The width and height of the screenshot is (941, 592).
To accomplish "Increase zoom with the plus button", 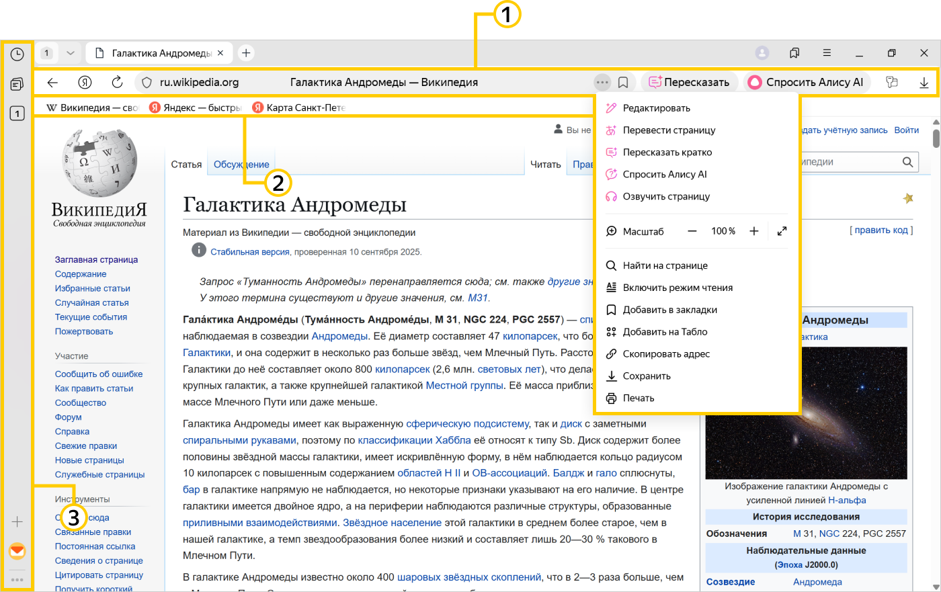I will point(754,231).
